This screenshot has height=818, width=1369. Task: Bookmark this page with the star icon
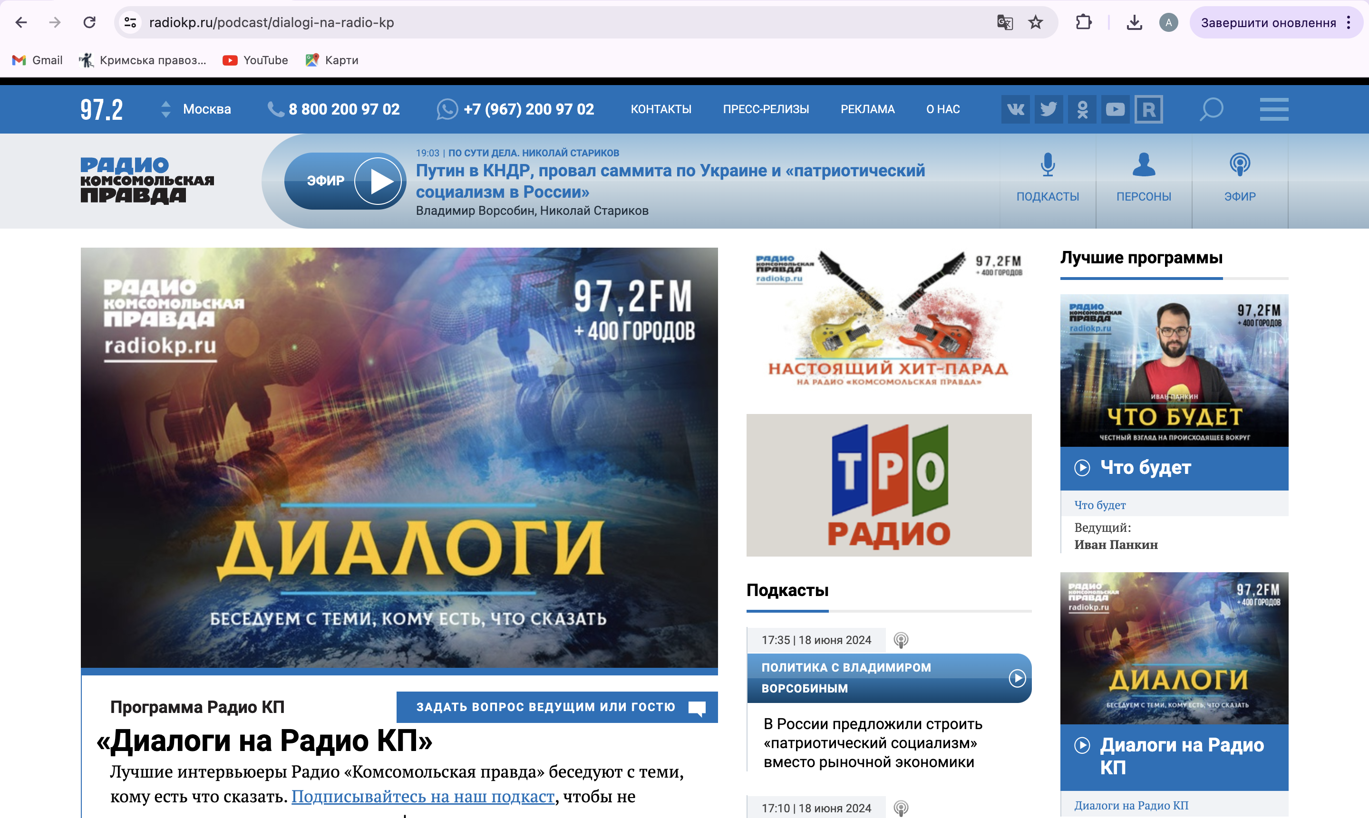[x=1036, y=23]
